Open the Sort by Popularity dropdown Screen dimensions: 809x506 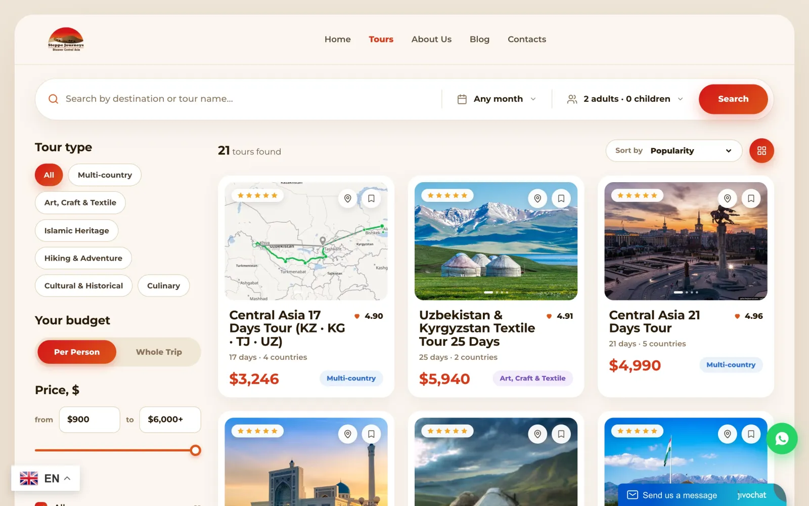pyautogui.click(x=674, y=151)
